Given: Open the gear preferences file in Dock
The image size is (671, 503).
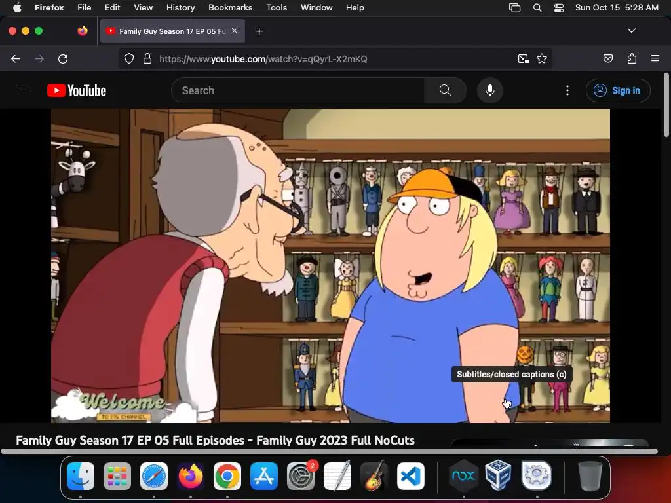Looking at the screenshot, I should [x=537, y=475].
